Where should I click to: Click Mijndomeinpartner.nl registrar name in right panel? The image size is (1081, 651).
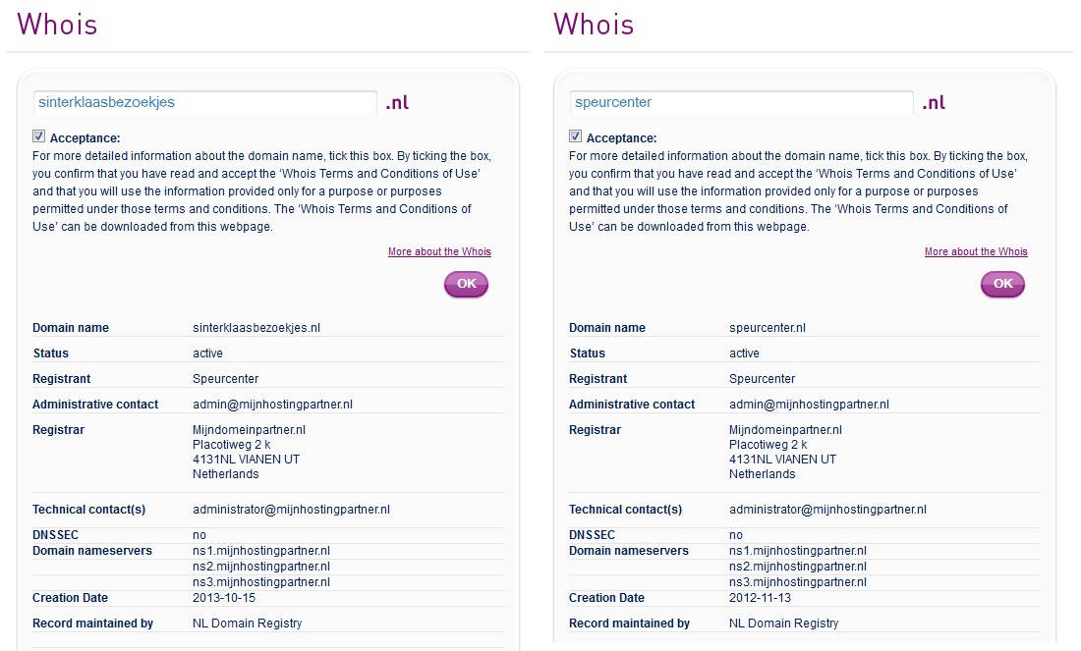click(786, 430)
